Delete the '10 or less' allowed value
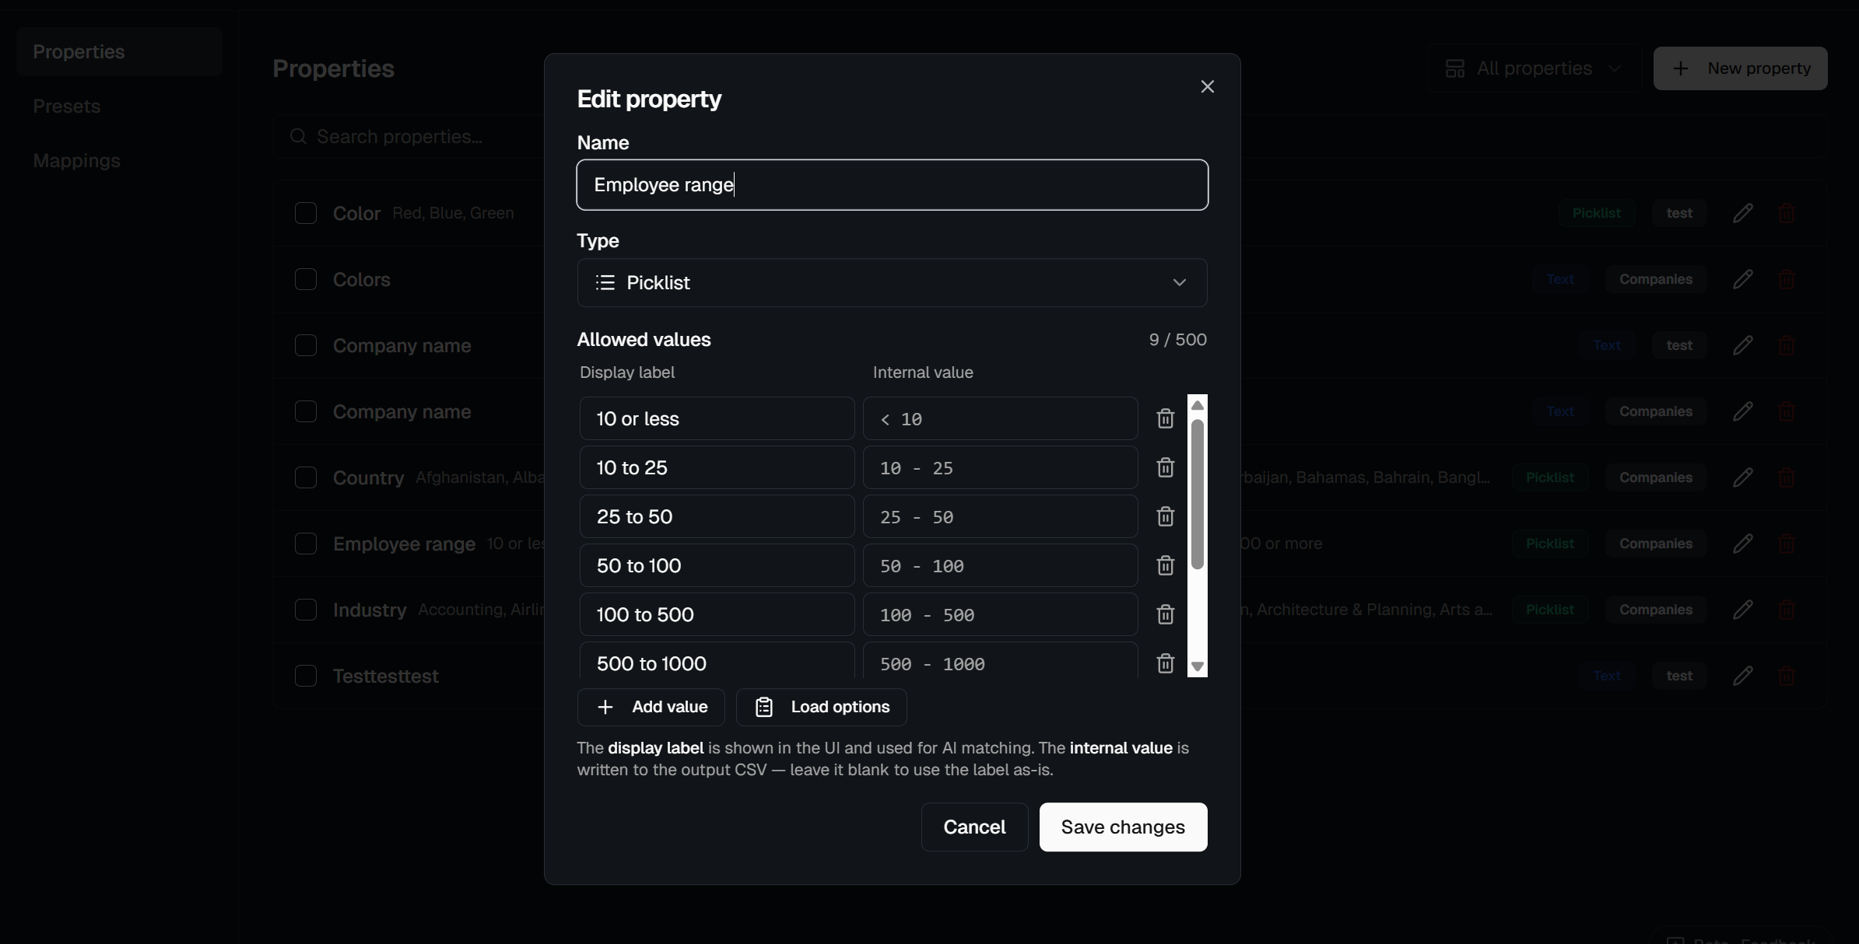 [x=1165, y=418]
